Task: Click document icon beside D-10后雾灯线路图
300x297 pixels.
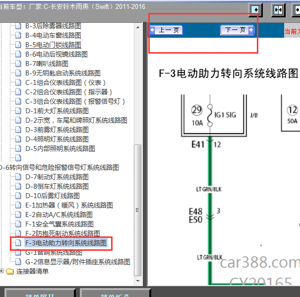Action: 18,196
